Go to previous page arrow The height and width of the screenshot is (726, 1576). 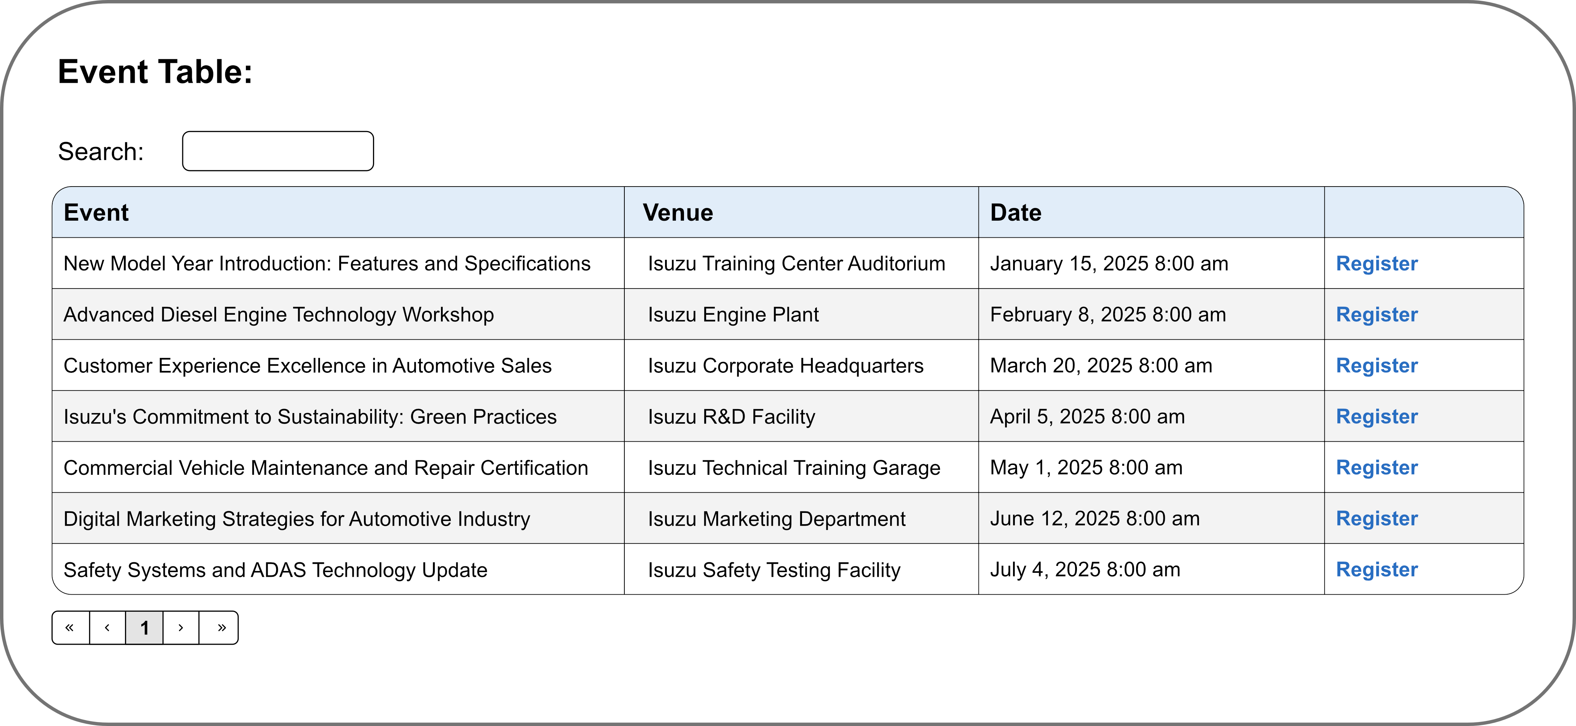click(108, 628)
